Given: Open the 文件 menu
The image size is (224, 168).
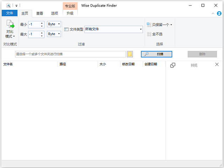Looking at the screenshot, I should click(9, 13).
